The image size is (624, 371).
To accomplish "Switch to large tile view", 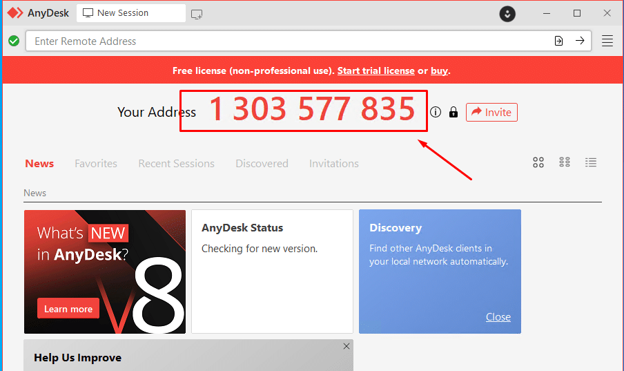I will pyautogui.click(x=538, y=162).
